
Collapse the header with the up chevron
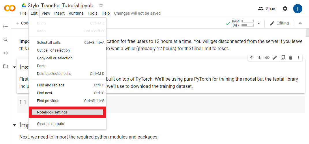[x=300, y=23]
